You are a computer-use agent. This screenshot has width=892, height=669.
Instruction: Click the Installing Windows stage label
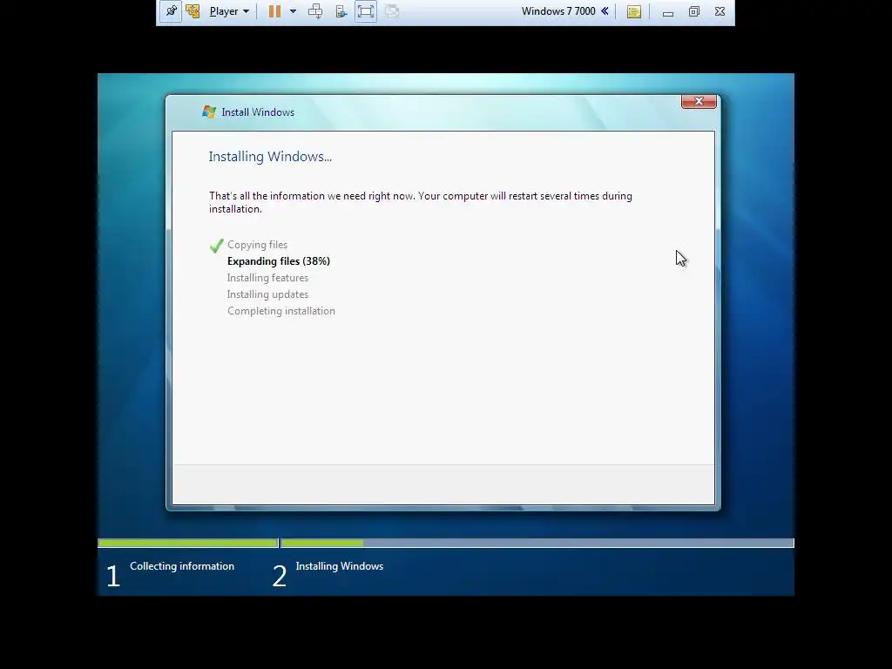[340, 566]
